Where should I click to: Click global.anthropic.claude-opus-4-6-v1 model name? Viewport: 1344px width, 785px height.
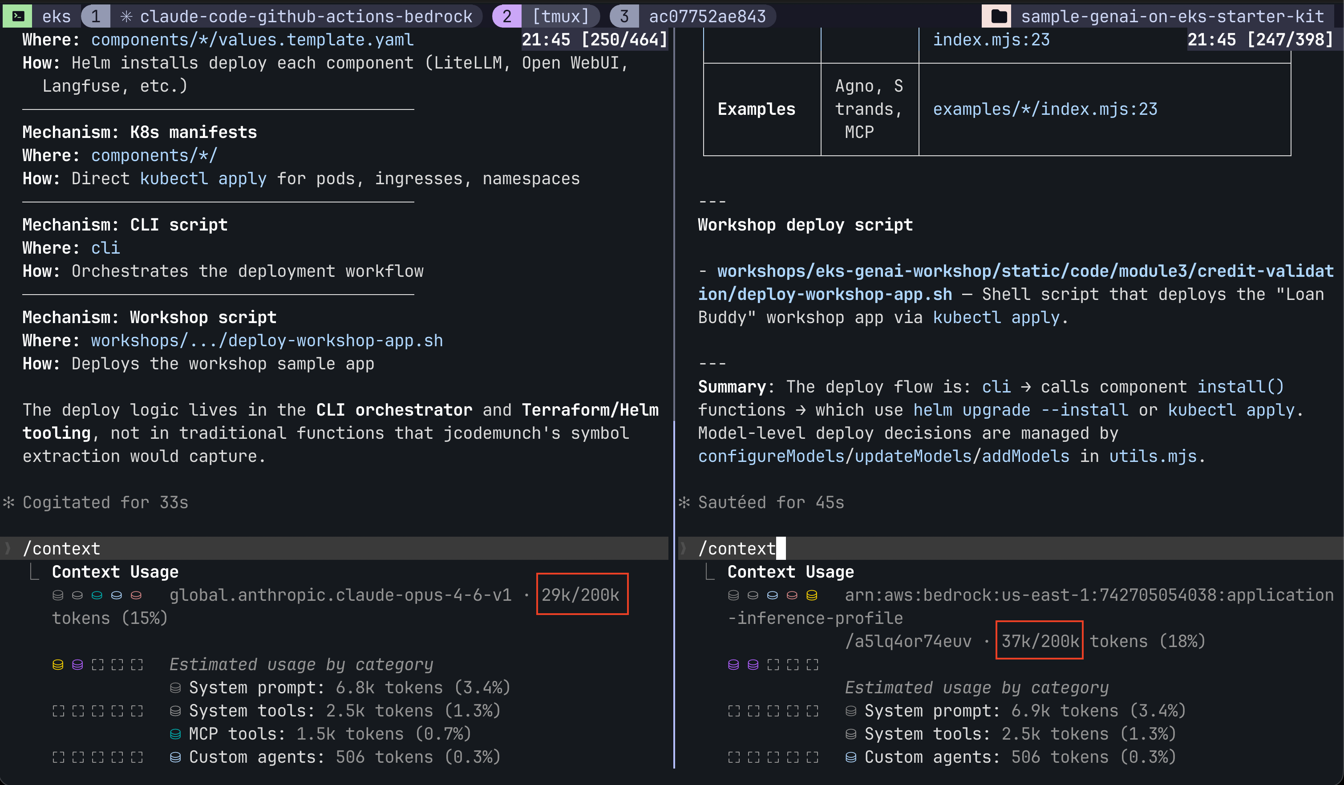(x=340, y=595)
